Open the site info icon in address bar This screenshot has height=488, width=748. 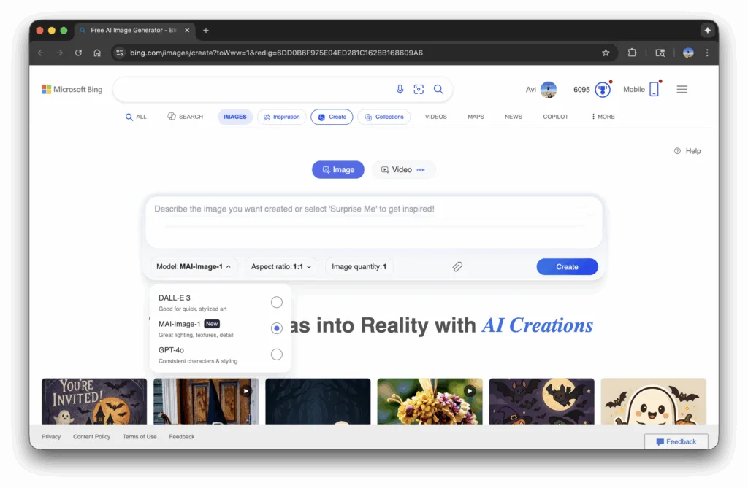(120, 53)
